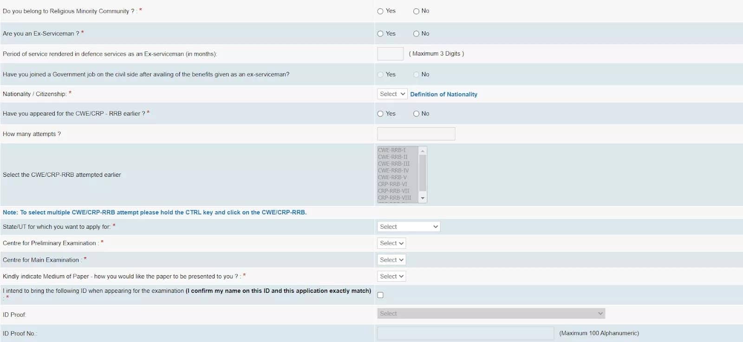The width and height of the screenshot is (743, 342).
Task: Click the How many attempts input field
Action: point(416,134)
